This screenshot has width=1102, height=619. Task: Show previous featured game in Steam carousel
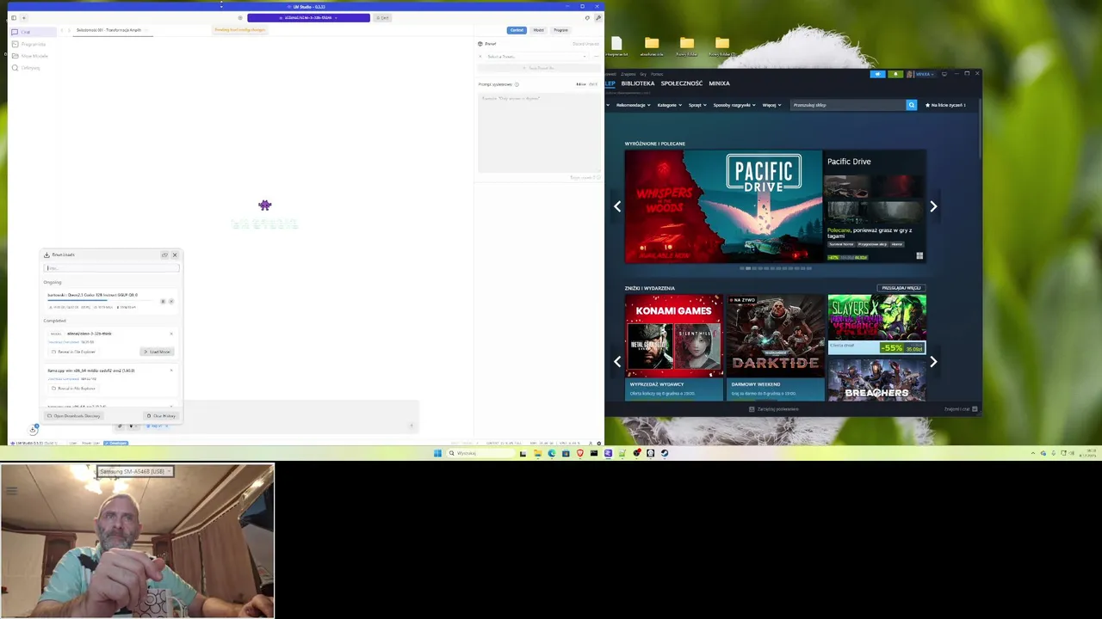[616, 206]
